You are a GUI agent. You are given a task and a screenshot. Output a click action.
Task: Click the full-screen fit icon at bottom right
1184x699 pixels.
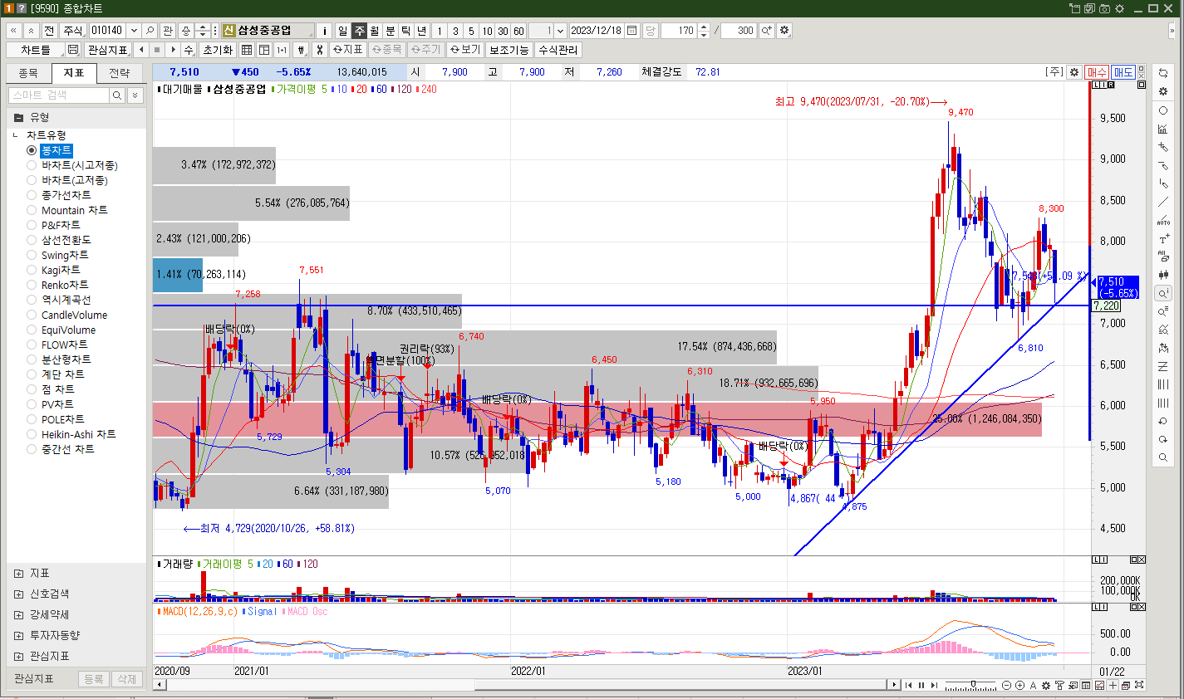[x=1139, y=686]
